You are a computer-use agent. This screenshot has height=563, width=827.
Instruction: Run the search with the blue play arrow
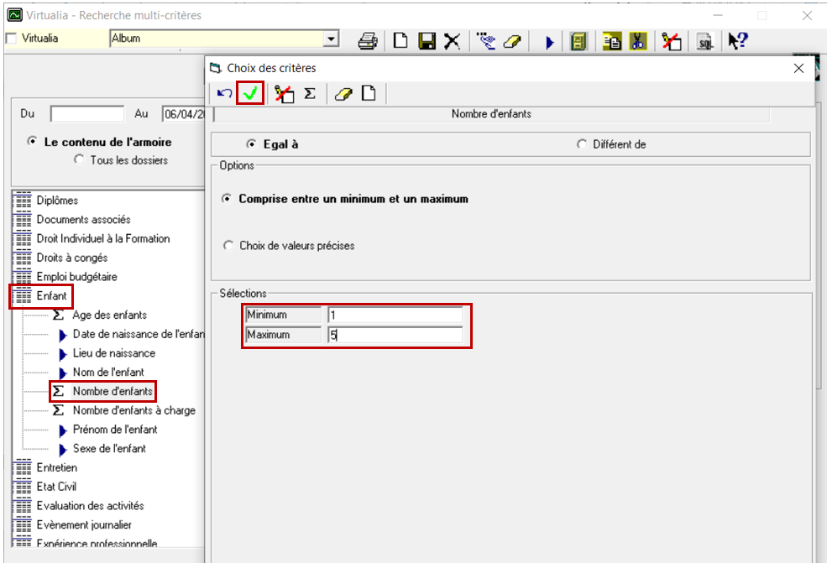[550, 41]
